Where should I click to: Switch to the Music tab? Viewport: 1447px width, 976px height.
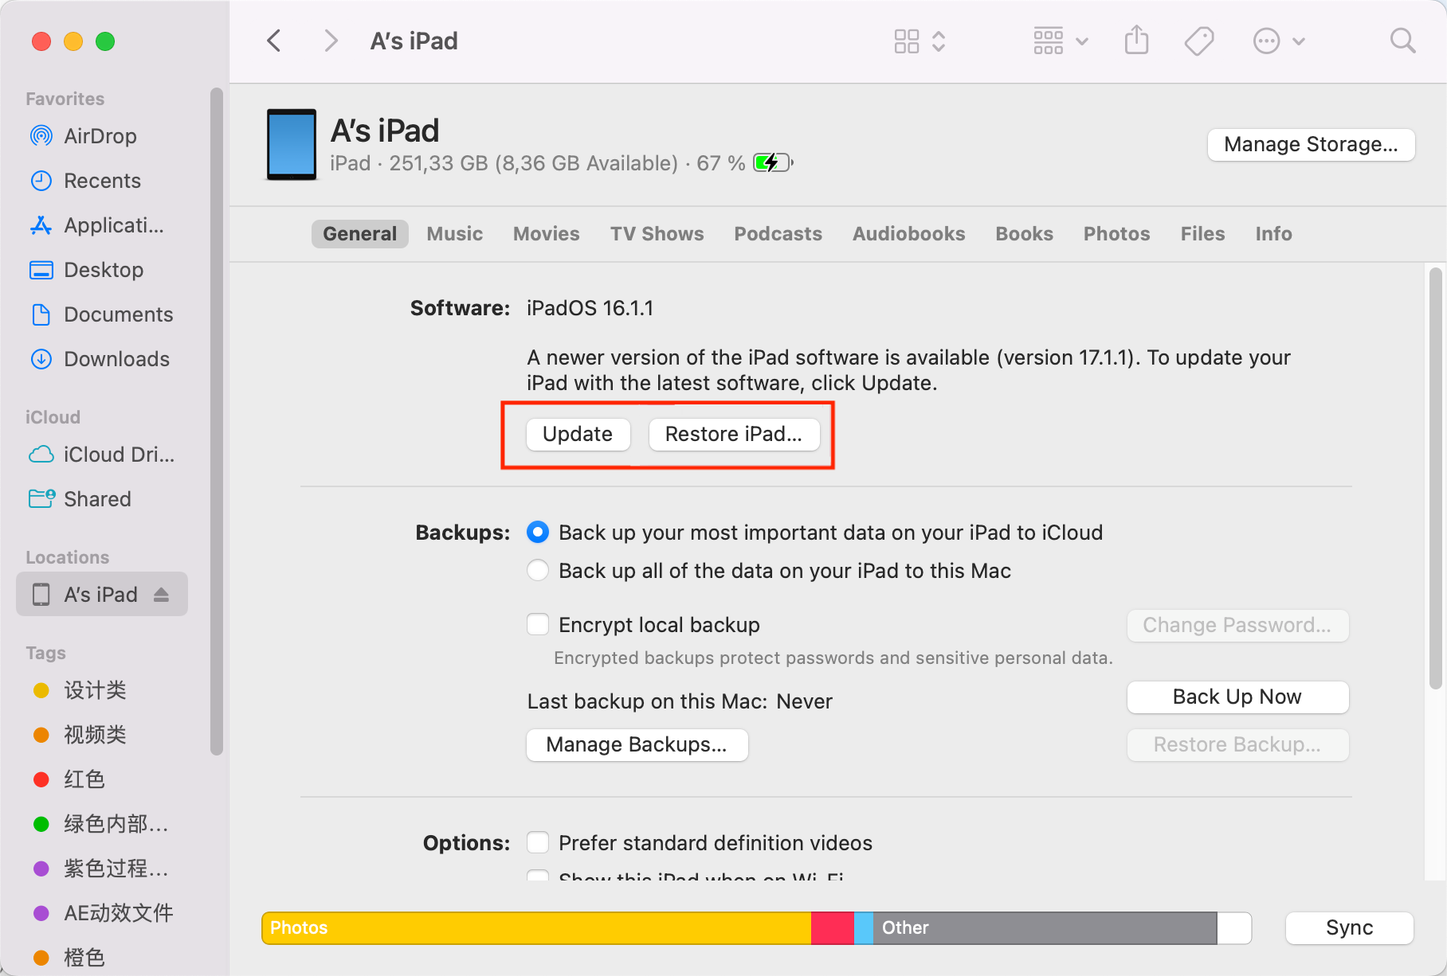(454, 234)
